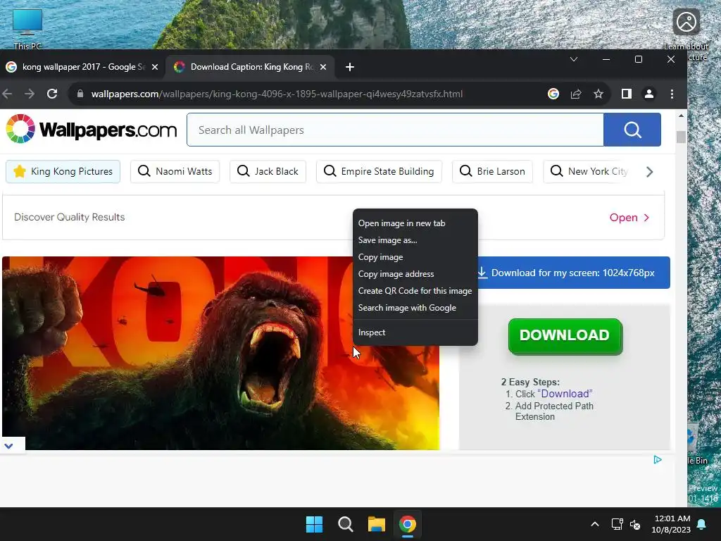Choose Open image in new tab
This screenshot has width=721, height=541.
pyautogui.click(x=415, y=223)
